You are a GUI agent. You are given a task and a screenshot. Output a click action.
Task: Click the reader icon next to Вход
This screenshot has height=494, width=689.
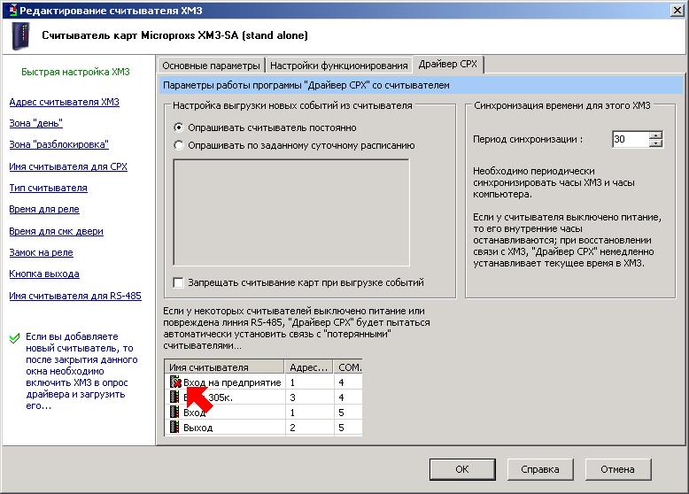pos(174,413)
